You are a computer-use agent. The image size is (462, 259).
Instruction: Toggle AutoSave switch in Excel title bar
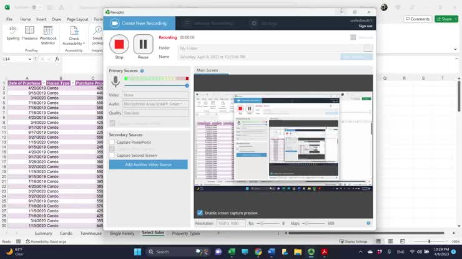(36, 7)
